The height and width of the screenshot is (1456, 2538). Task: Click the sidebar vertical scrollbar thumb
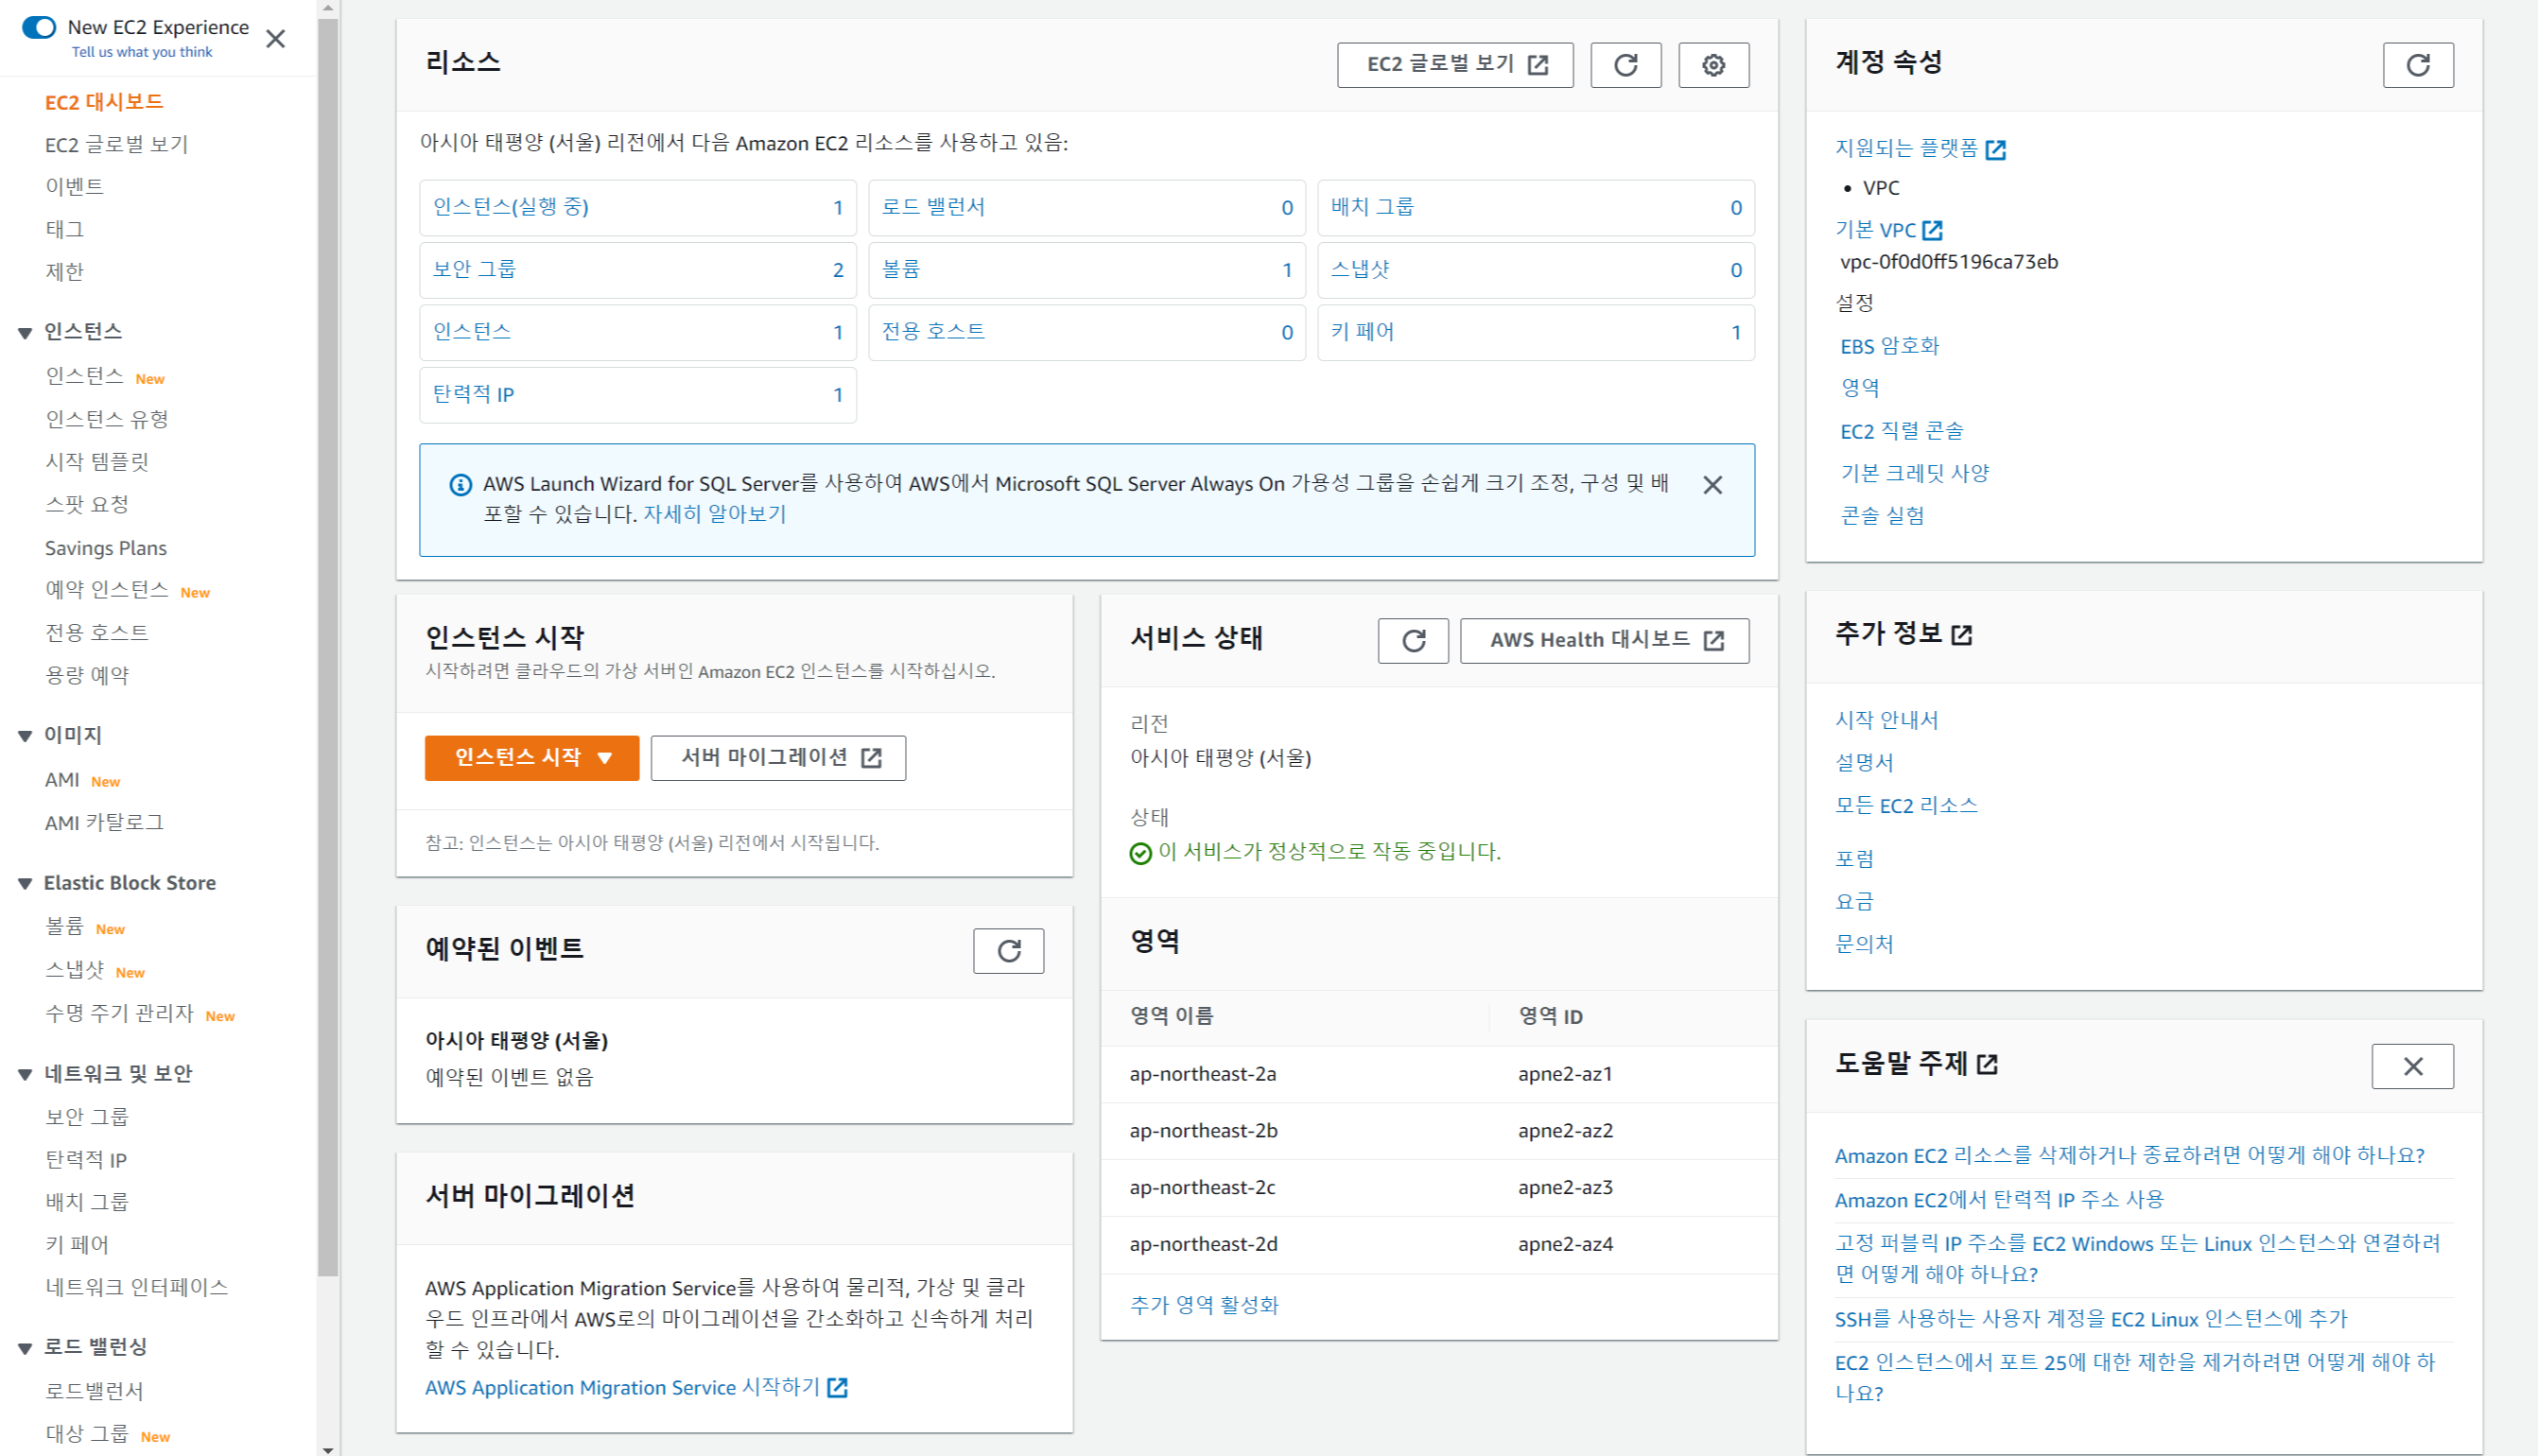click(328, 648)
